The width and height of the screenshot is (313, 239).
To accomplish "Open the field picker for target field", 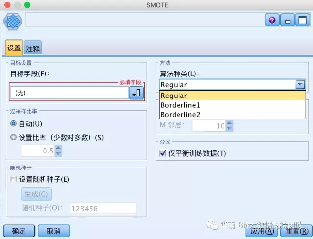I will pyautogui.click(x=136, y=93).
